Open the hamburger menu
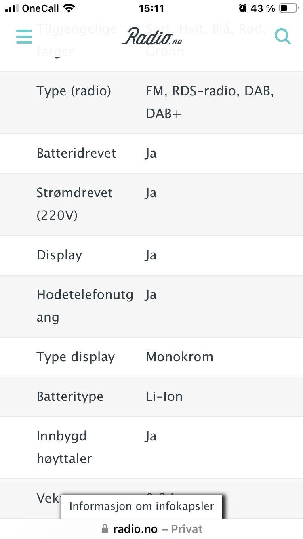303x539 pixels. [x=24, y=36]
